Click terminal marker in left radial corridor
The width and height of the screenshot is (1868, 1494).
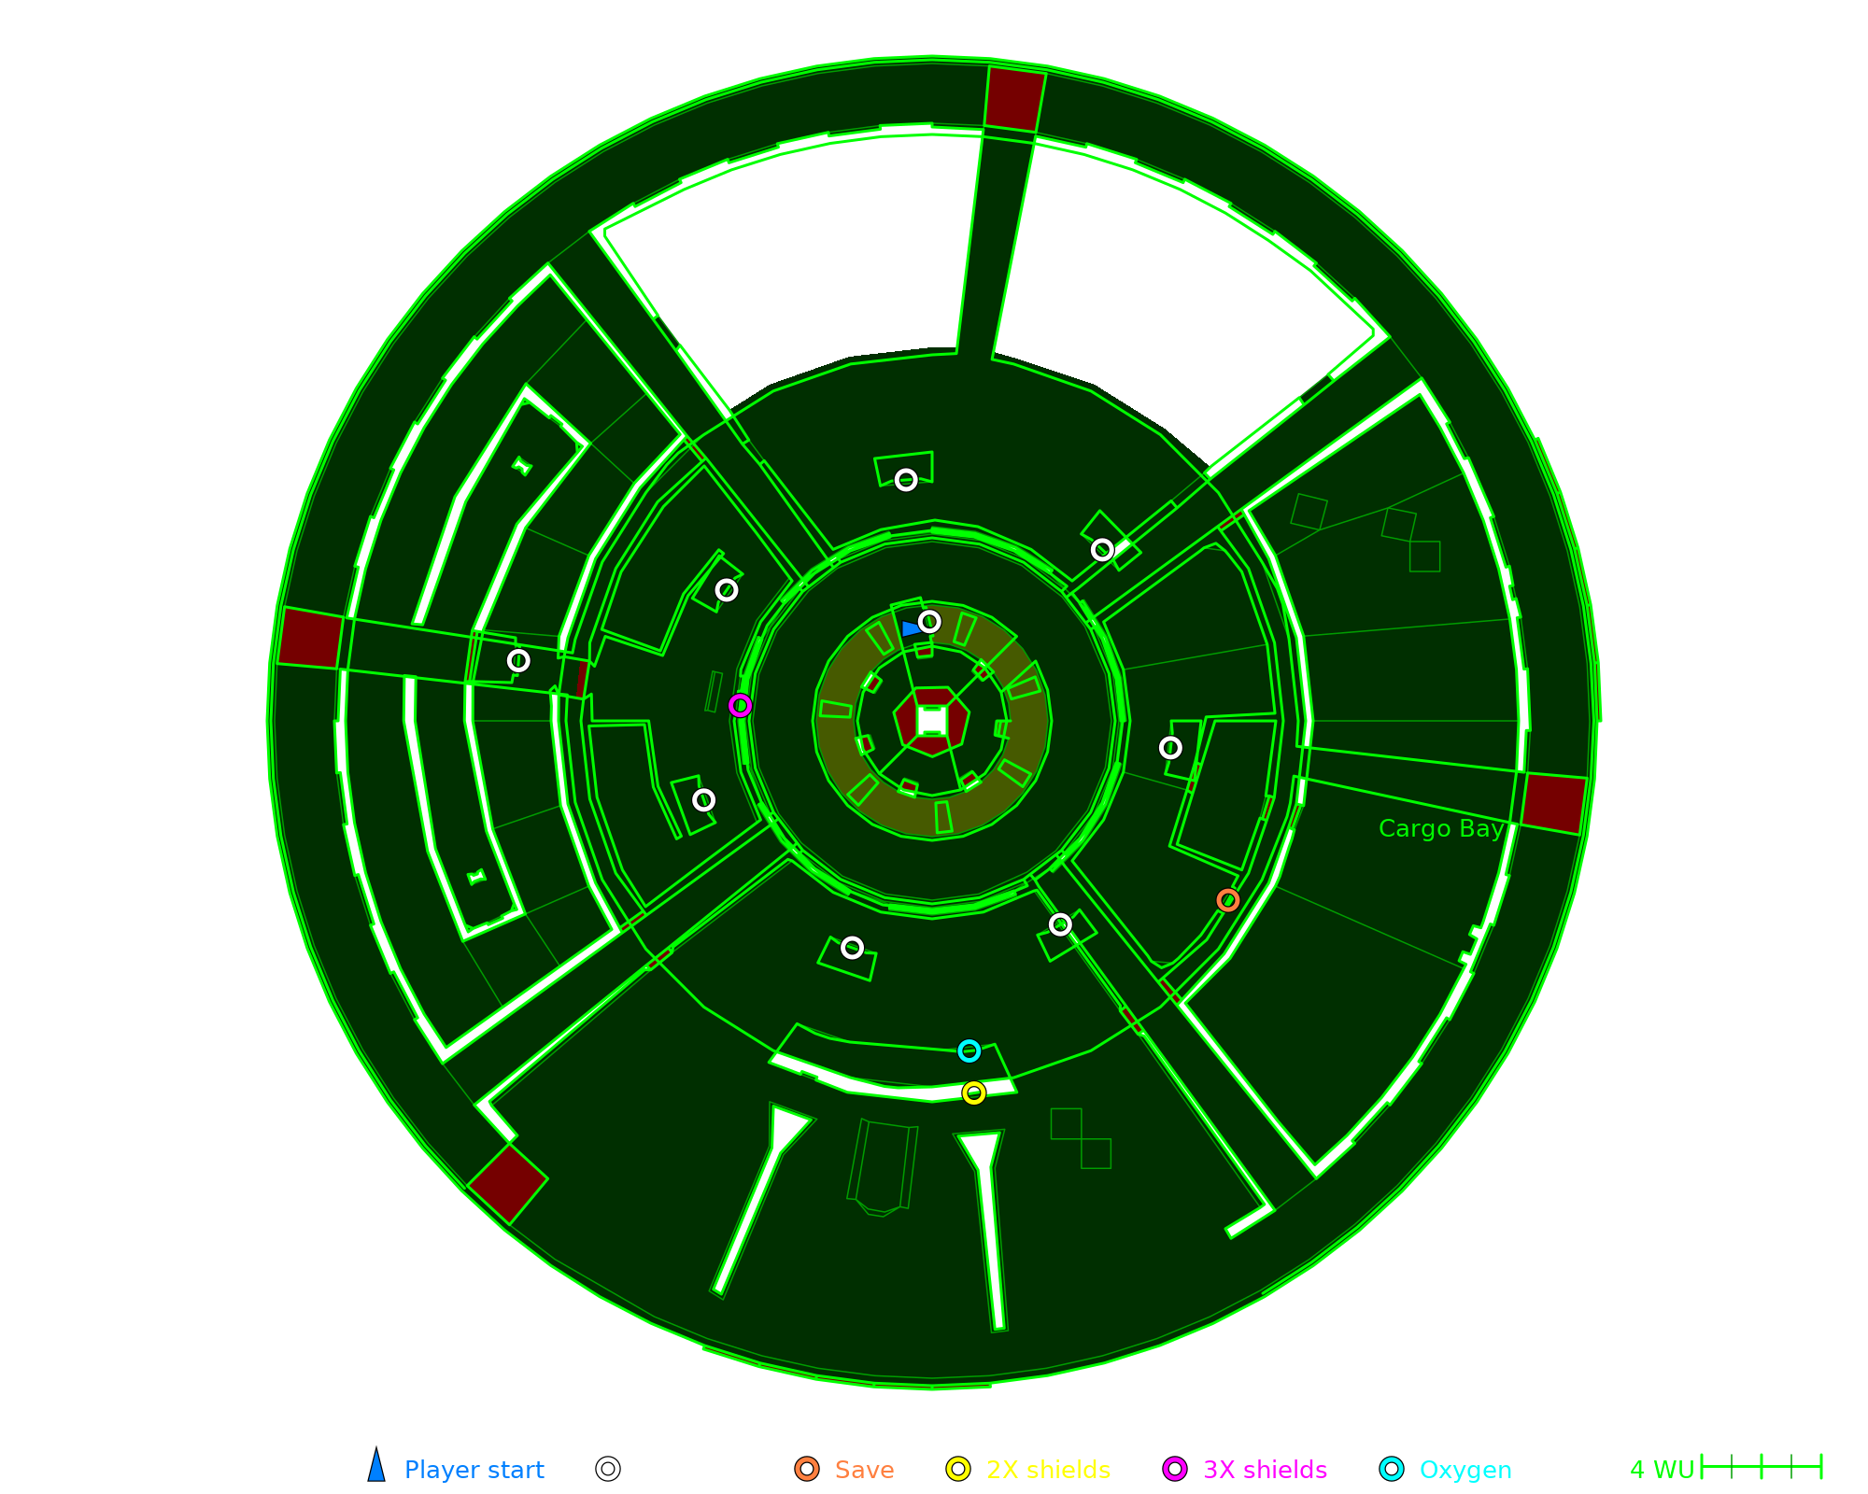518,660
